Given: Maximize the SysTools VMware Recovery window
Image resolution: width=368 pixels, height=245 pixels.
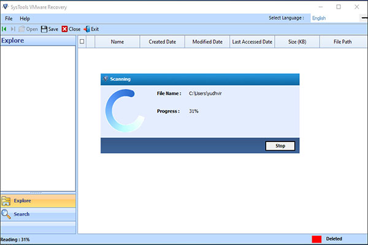Looking at the screenshot, I should click(339, 6).
